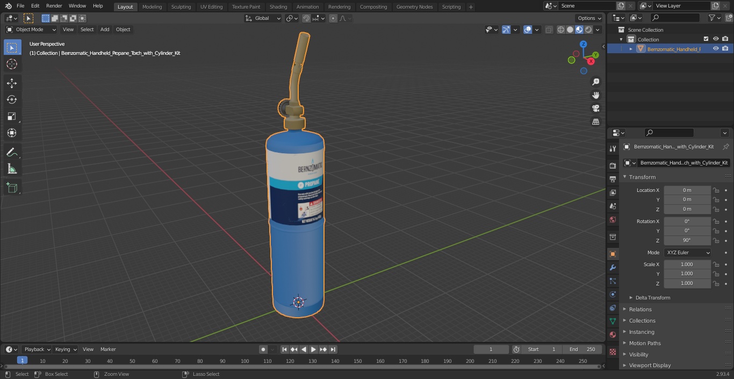Select the Add Cube tool
734x379 pixels.
pos(12,188)
